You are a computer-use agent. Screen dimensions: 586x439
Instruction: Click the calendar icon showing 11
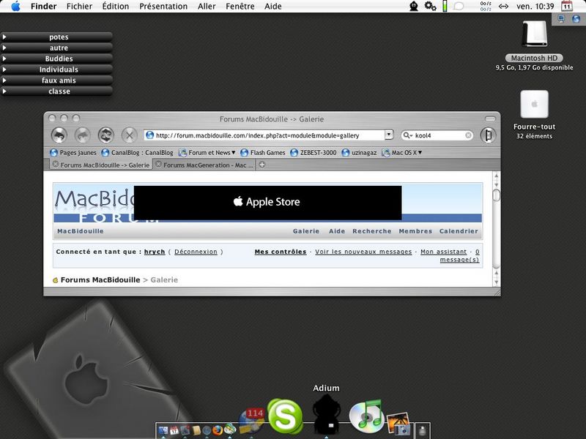(x=567, y=7)
